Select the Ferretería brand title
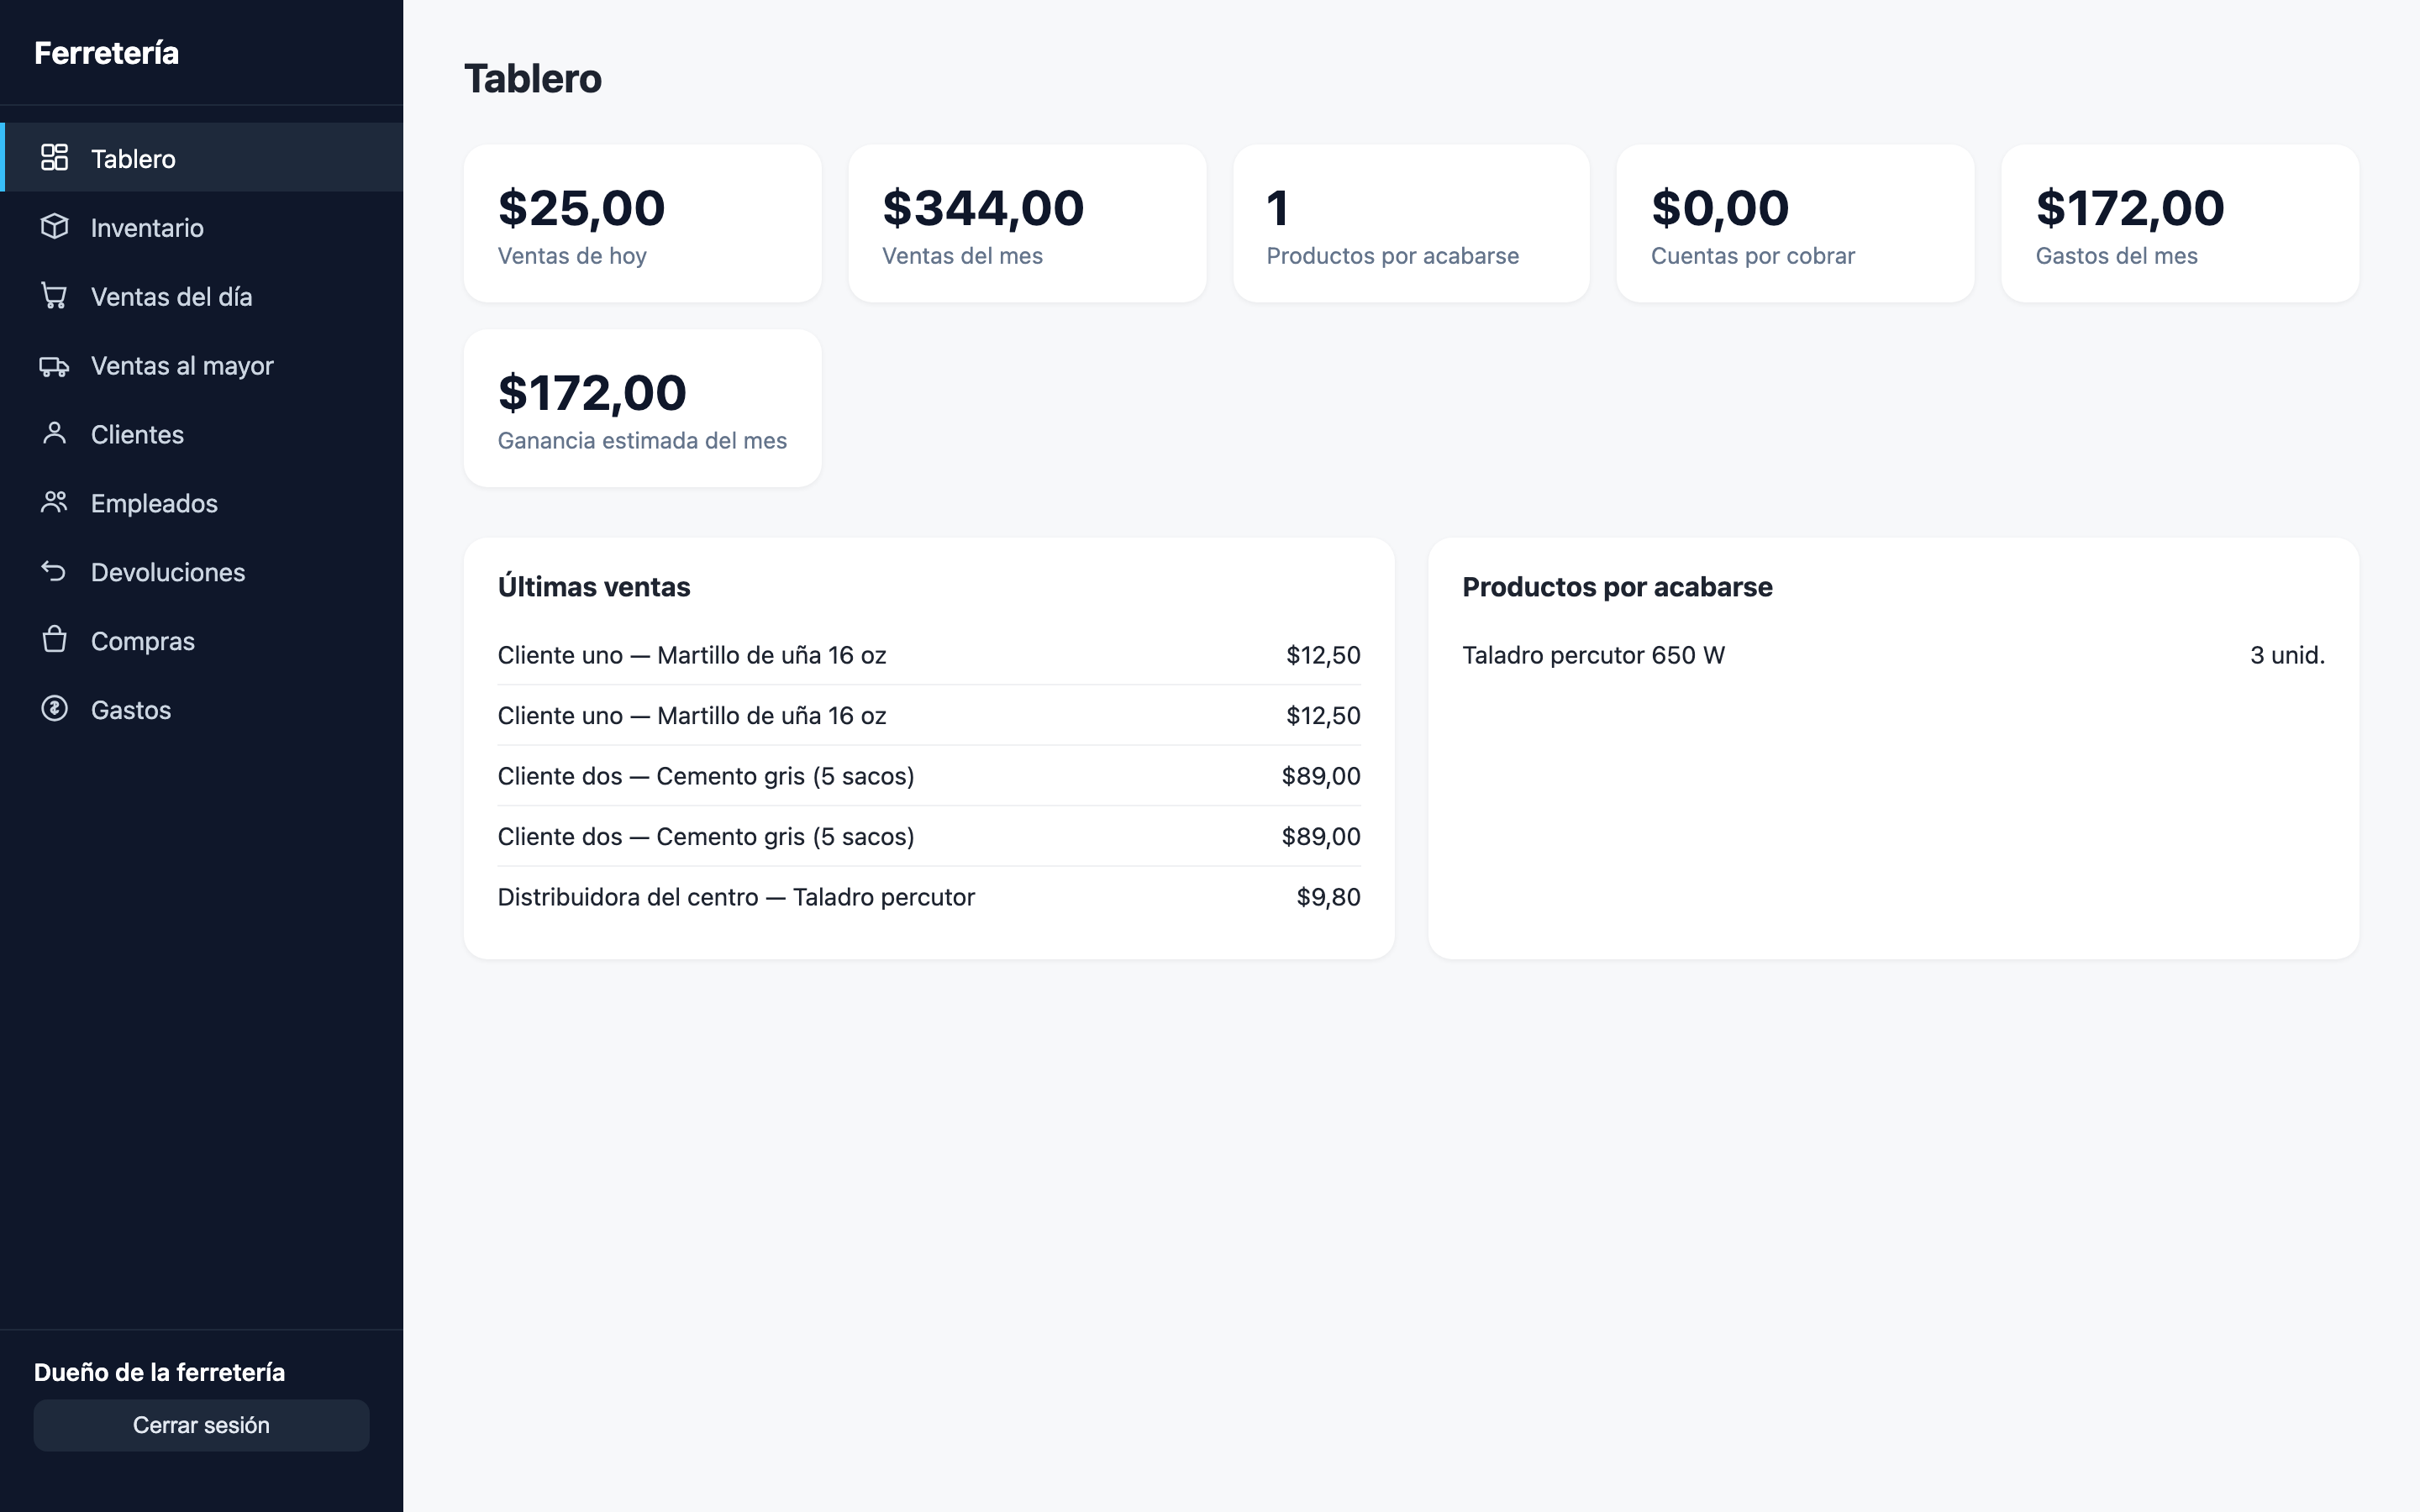This screenshot has height=1512, width=2420. (106, 53)
